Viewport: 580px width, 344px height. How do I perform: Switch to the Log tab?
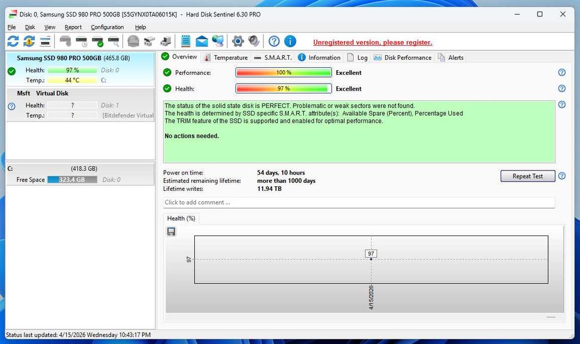tap(357, 57)
